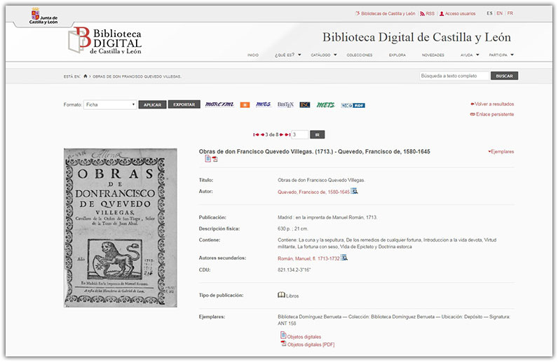The image size is (558, 362).
Task: Click the ISC format icon
Action: coord(305,105)
